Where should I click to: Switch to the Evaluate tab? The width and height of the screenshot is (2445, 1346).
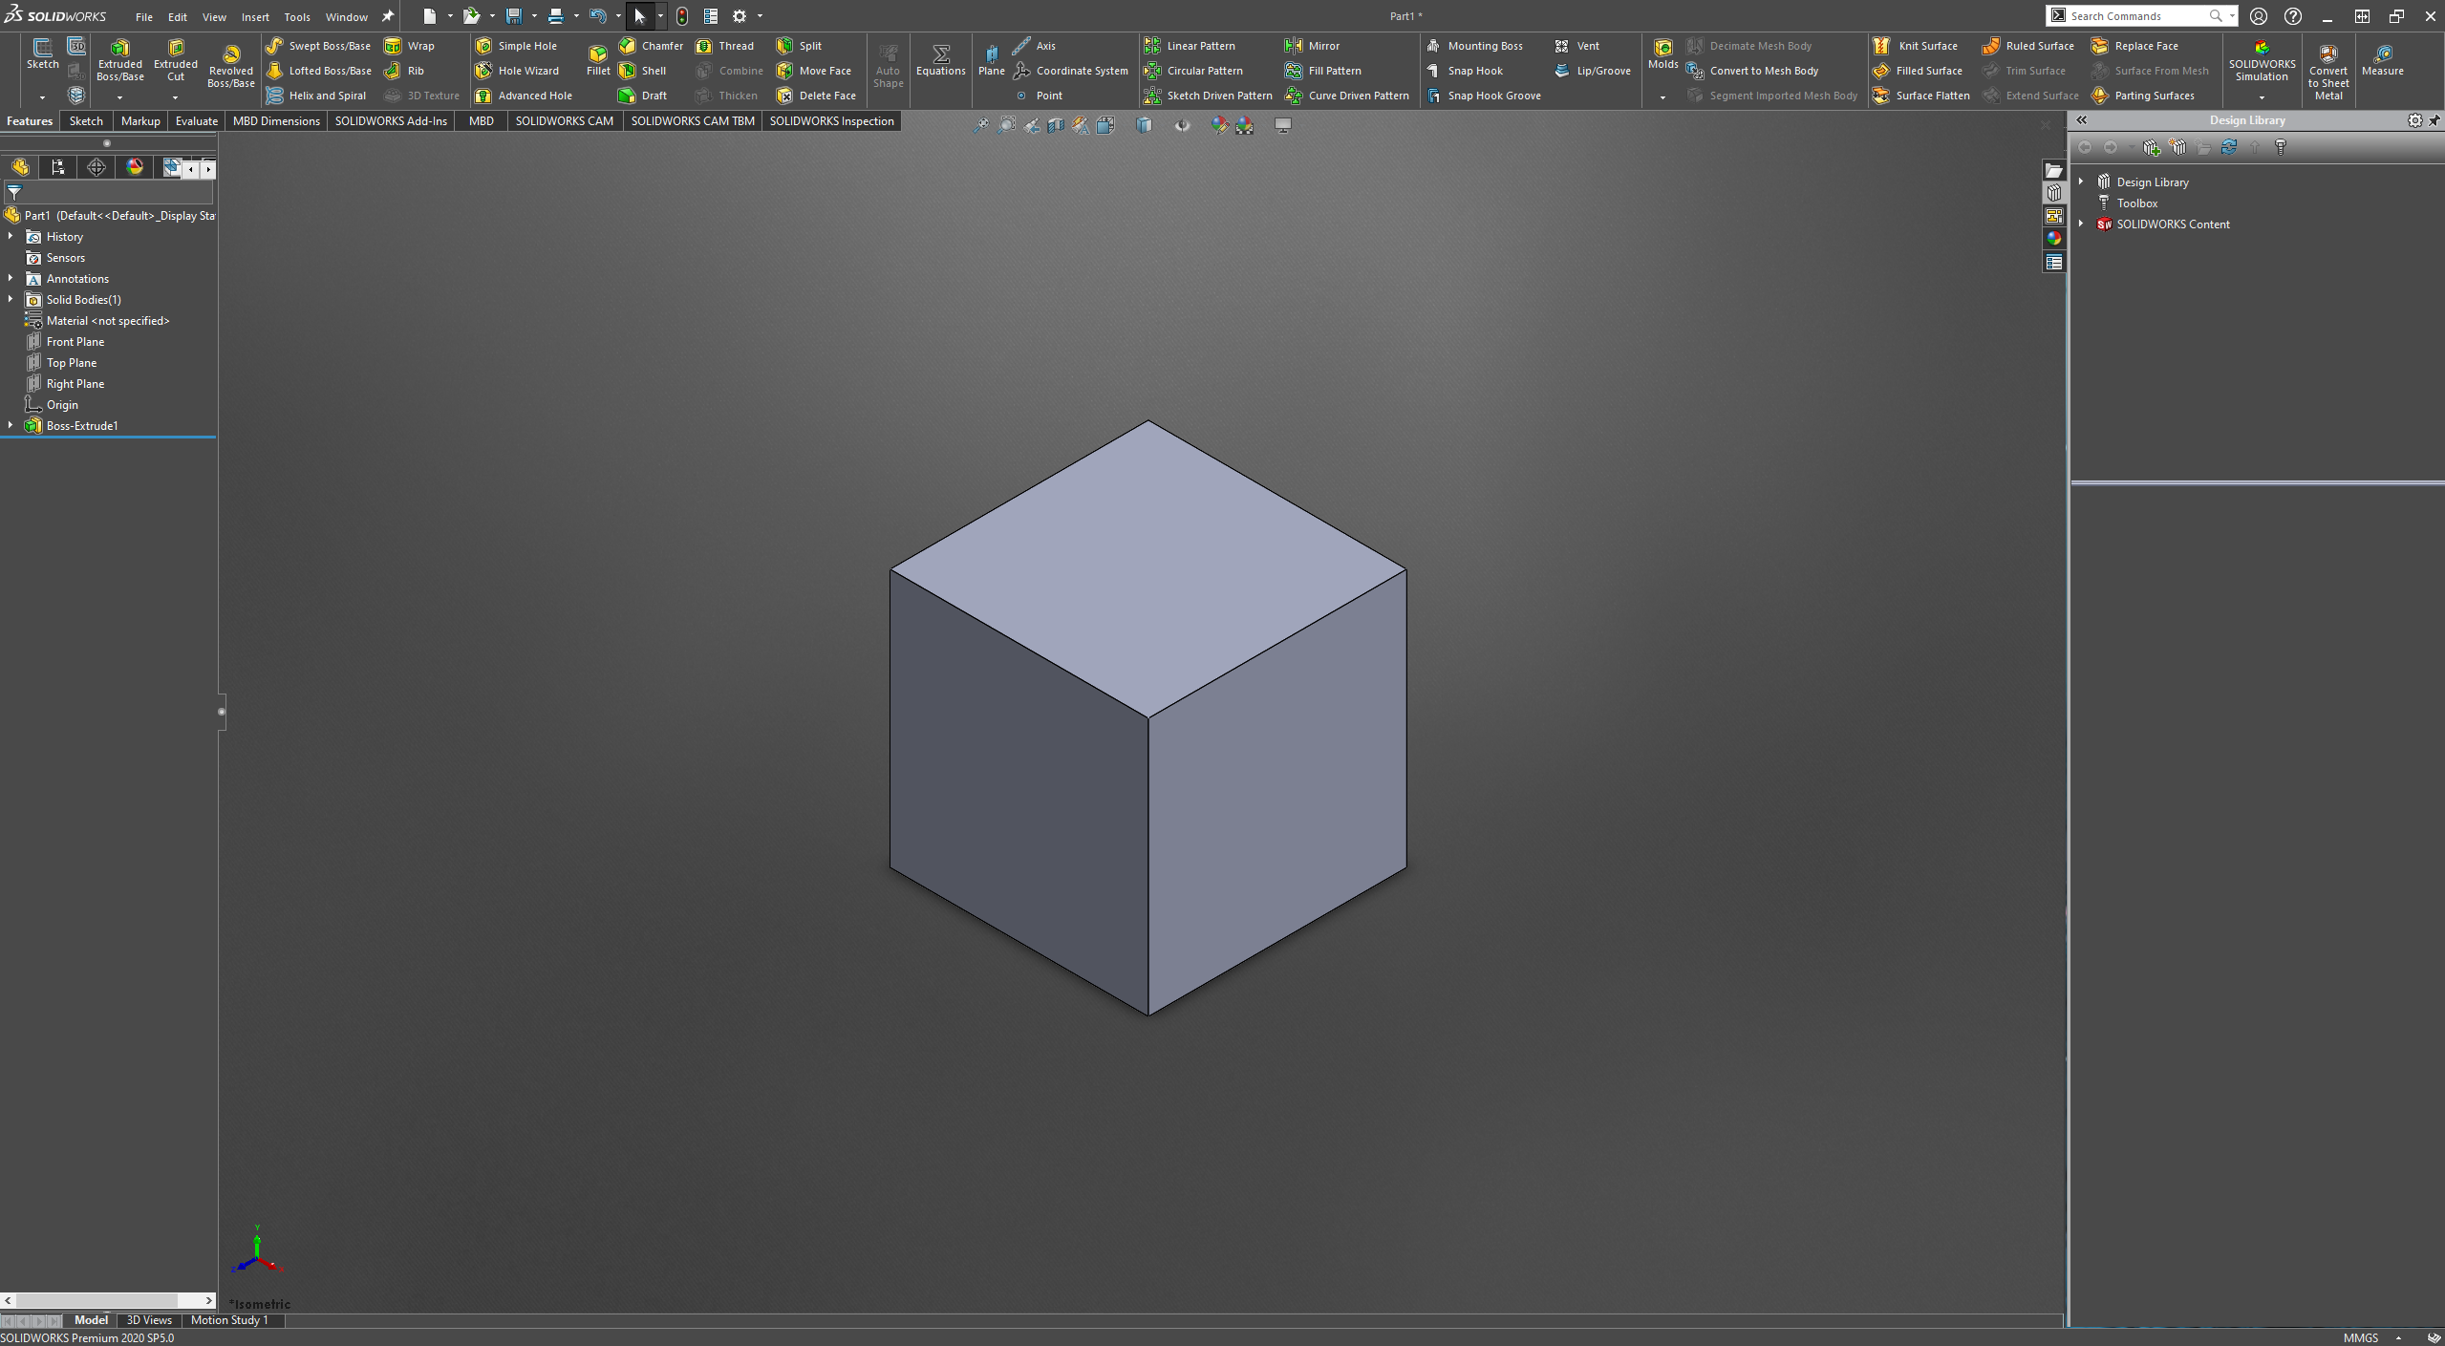pos(194,121)
